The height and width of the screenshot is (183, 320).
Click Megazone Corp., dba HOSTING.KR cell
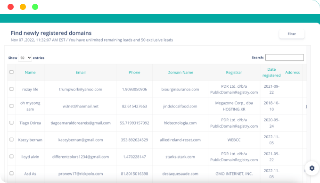[x=234, y=106]
